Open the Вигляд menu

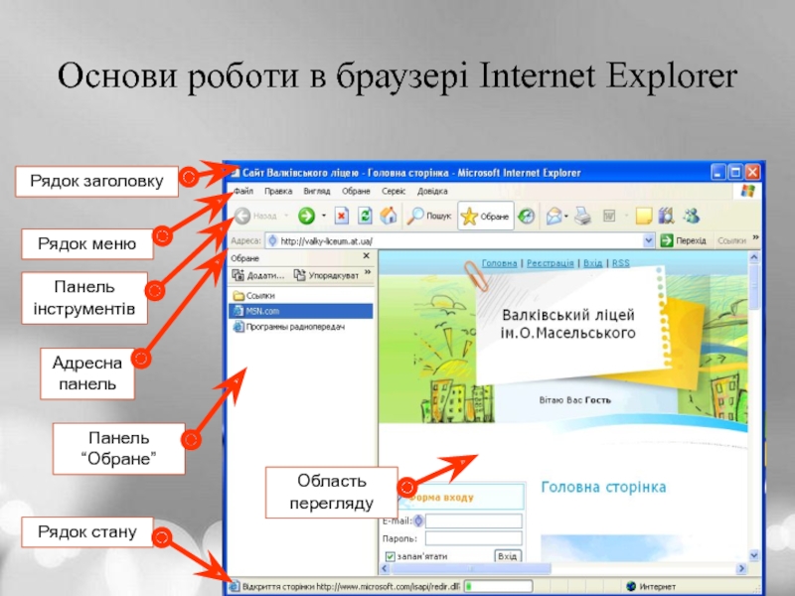click(x=317, y=191)
